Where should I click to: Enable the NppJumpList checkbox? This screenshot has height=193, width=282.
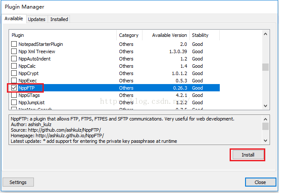click(14, 103)
